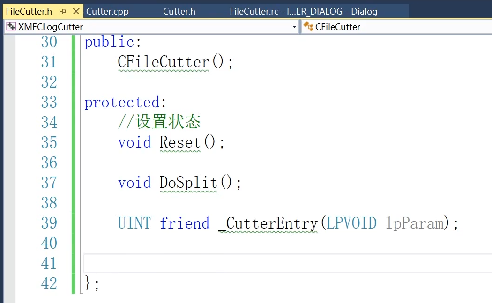
Task: Select the FileCutter.h tab
Action: click(29, 12)
